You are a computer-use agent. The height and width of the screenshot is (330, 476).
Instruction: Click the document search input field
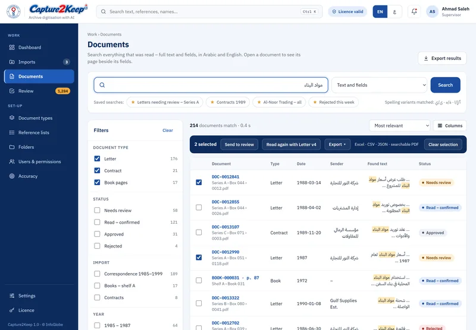pos(211,85)
